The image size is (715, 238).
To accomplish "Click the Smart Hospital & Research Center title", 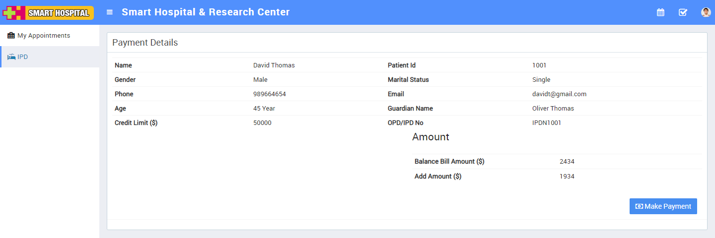I will click(206, 12).
